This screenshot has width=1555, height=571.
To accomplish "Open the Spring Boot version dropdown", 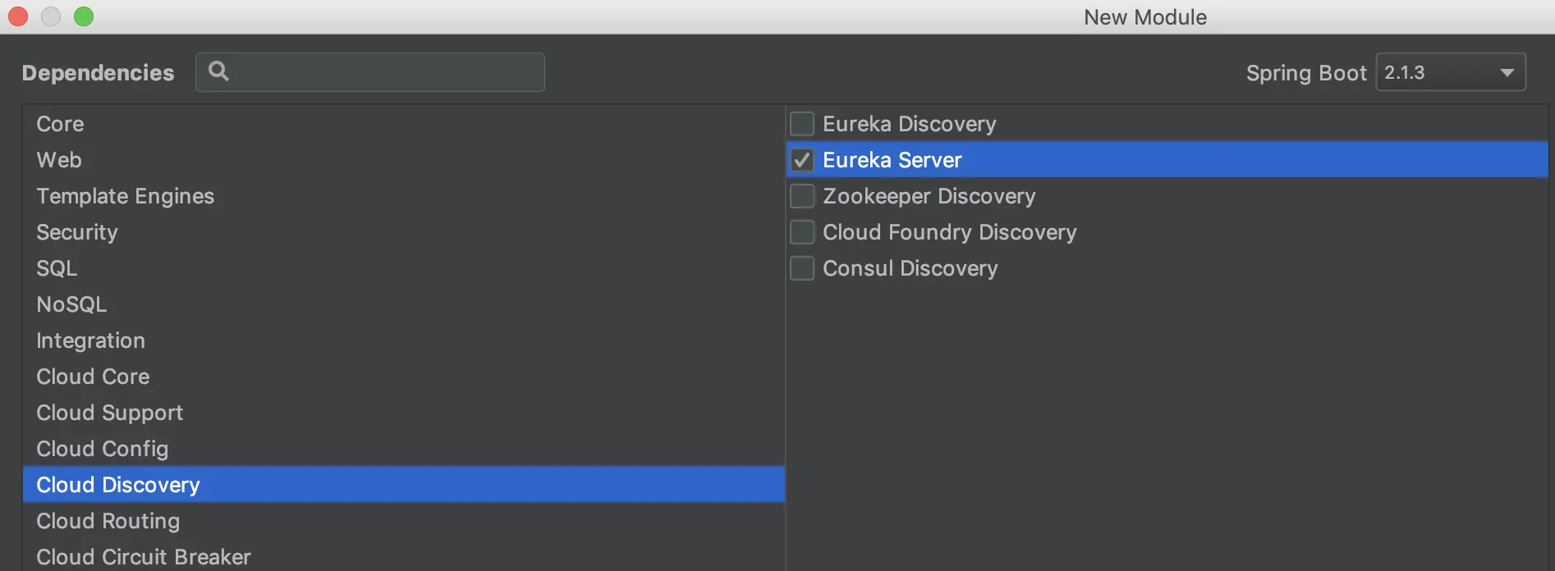I will coord(1450,72).
